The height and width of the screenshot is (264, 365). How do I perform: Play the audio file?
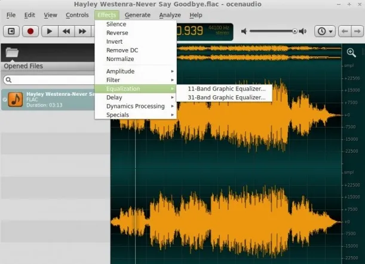point(50,31)
